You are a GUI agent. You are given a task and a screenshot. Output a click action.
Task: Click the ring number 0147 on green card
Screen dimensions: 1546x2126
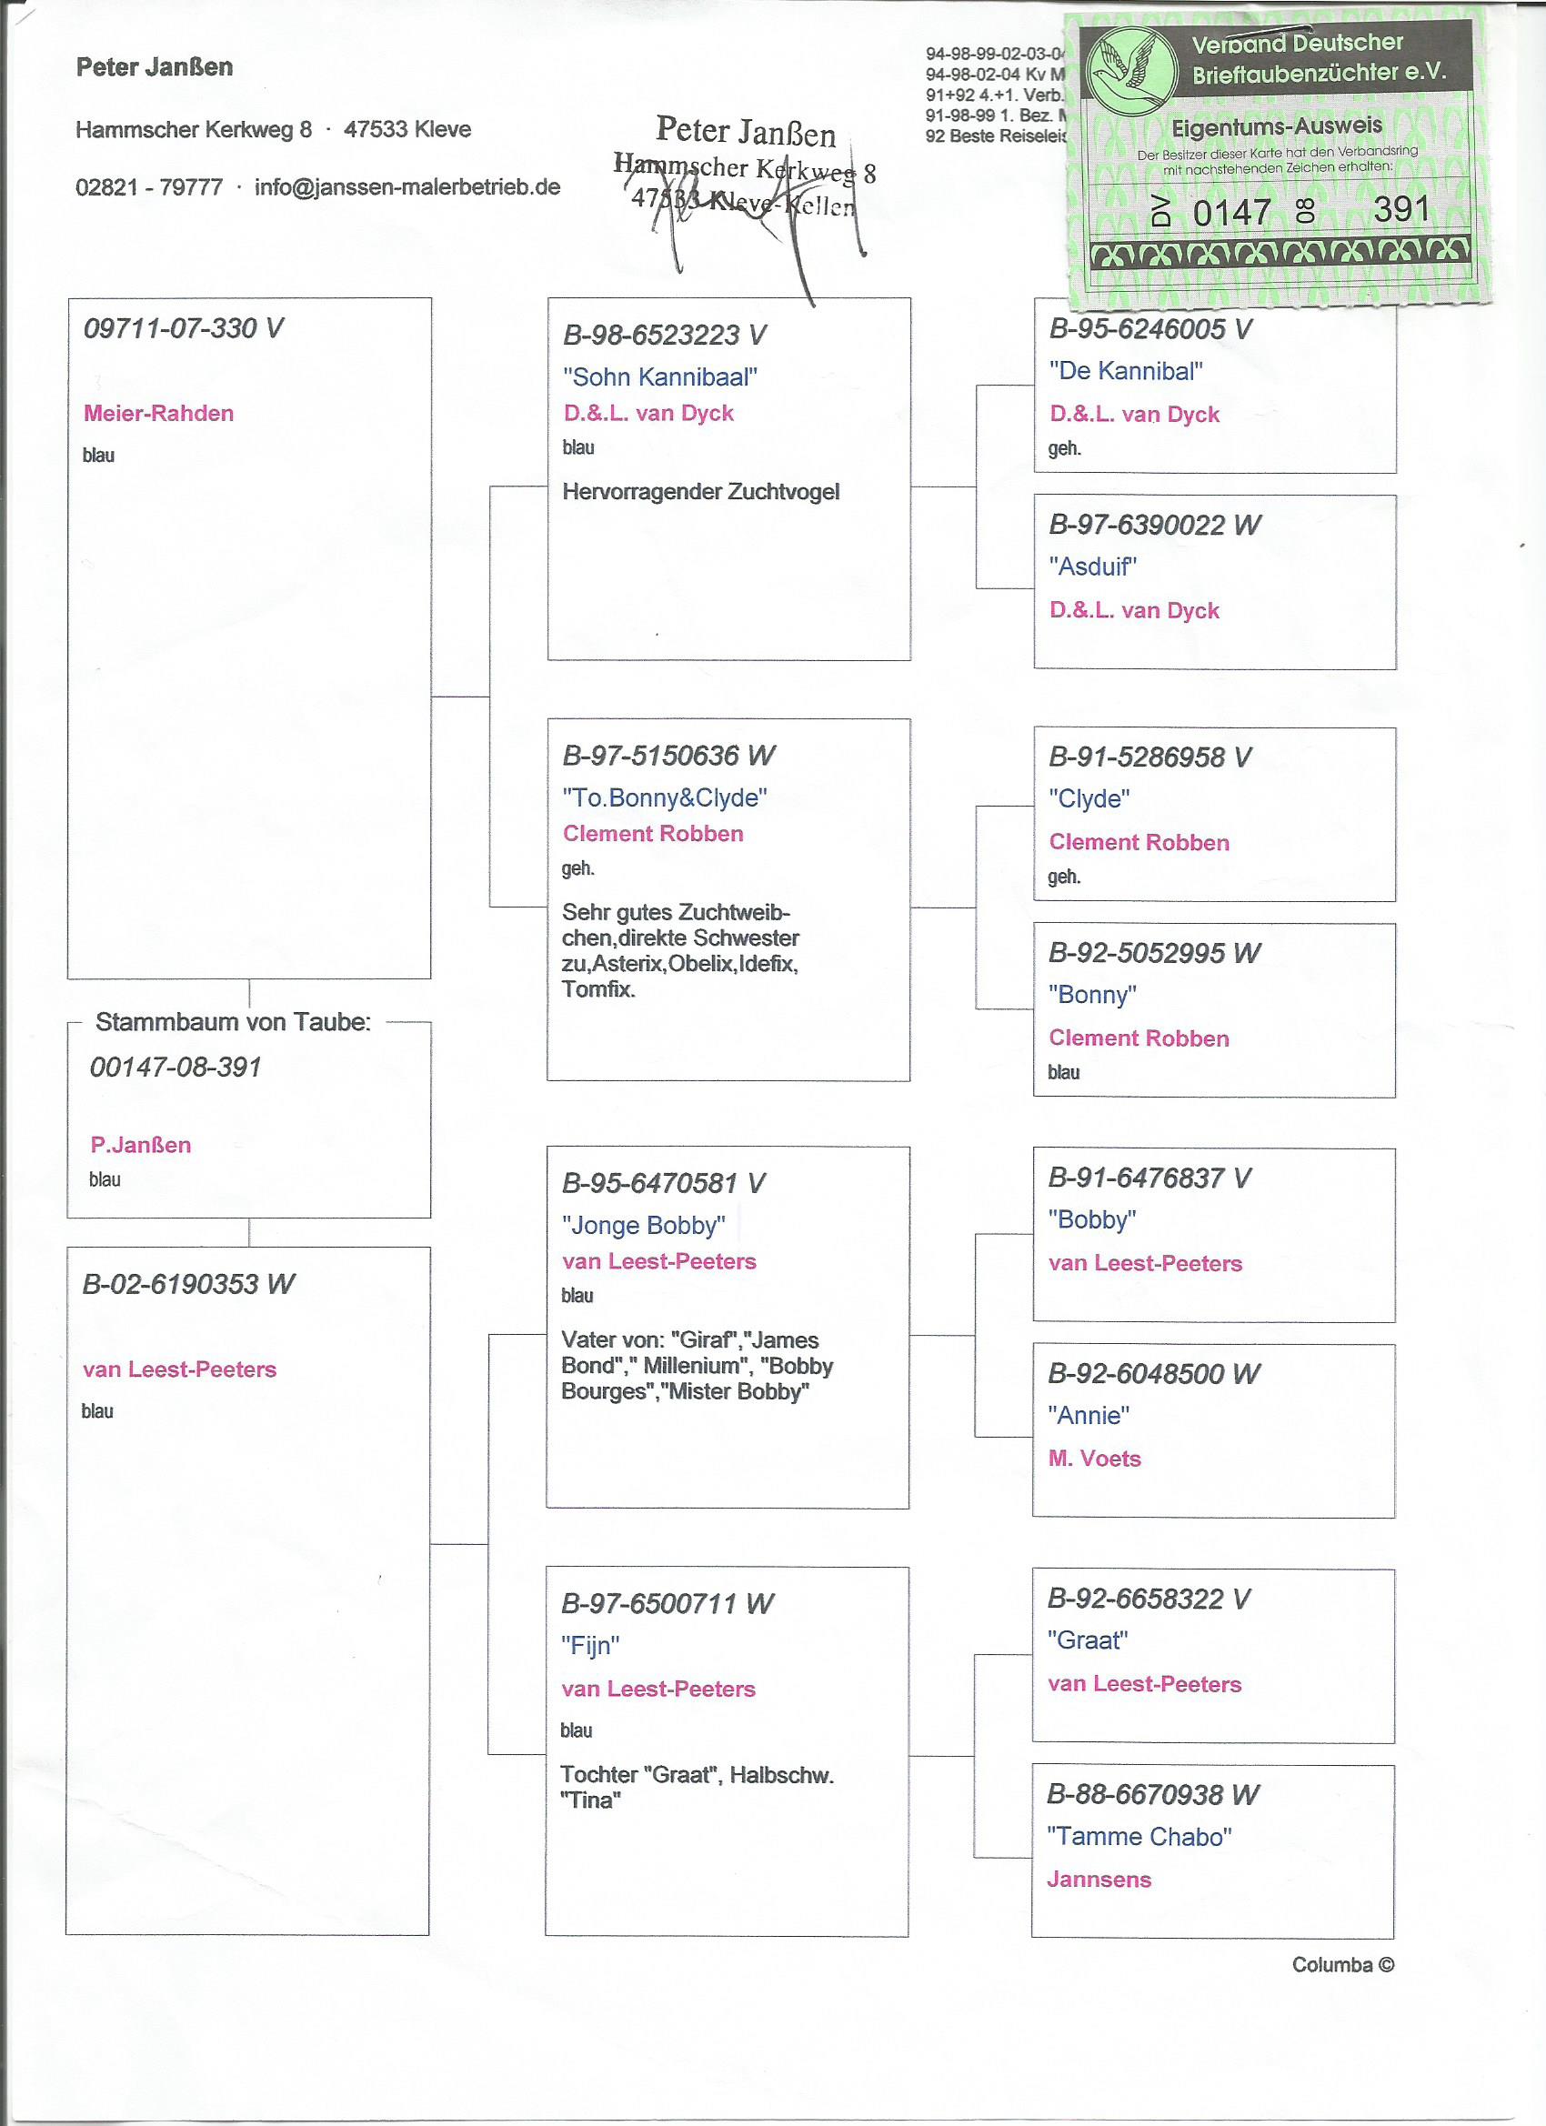tap(1231, 213)
